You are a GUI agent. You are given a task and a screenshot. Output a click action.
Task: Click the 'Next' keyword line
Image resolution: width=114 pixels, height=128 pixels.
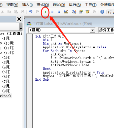[47, 69]
